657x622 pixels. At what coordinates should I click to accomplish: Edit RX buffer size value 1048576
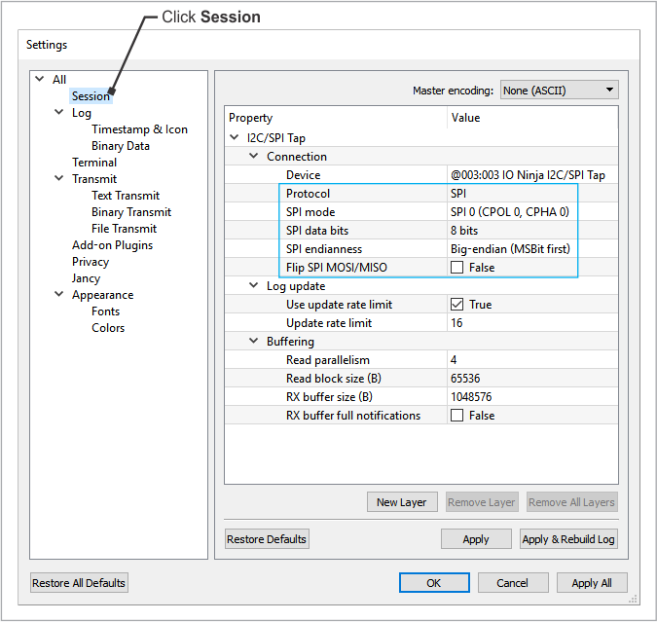(x=532, y=396)
